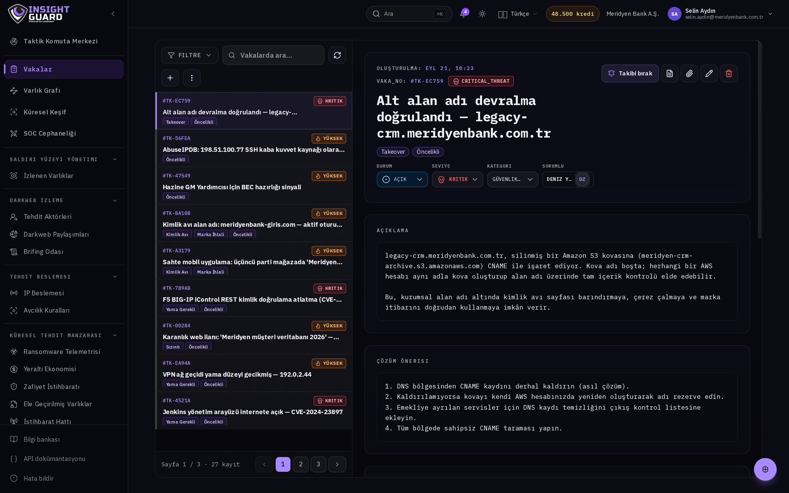789x493 pixels.
Task: Add a new case with plus button
Action: pos(170,78)
